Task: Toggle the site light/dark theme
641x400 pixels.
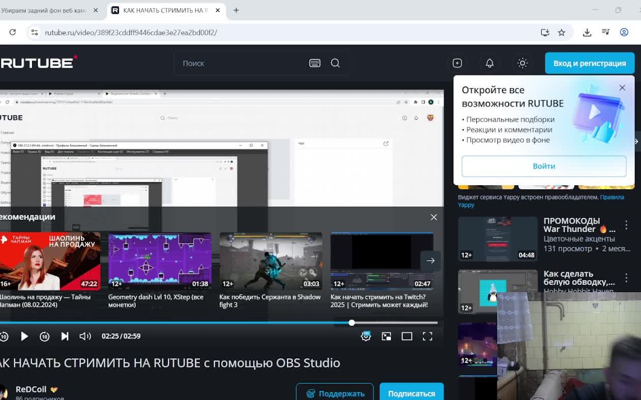Action: point(522,63)
